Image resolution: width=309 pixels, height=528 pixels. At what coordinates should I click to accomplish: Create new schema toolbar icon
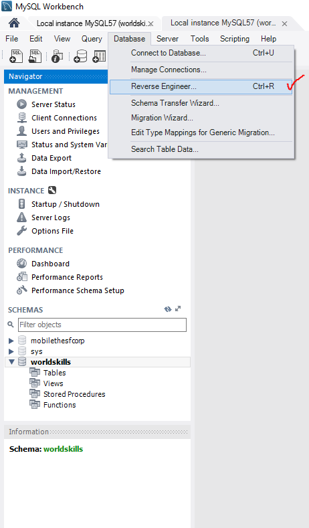tap(80, 56)
